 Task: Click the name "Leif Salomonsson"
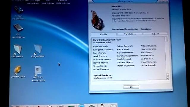[x=102, y=59]
